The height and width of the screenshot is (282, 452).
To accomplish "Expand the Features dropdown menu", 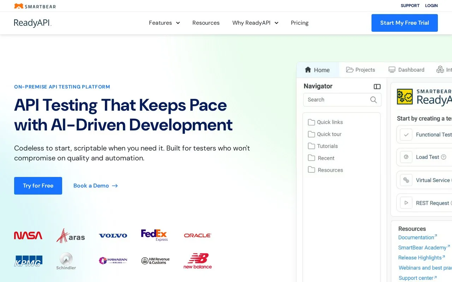I will coord(165,23).
